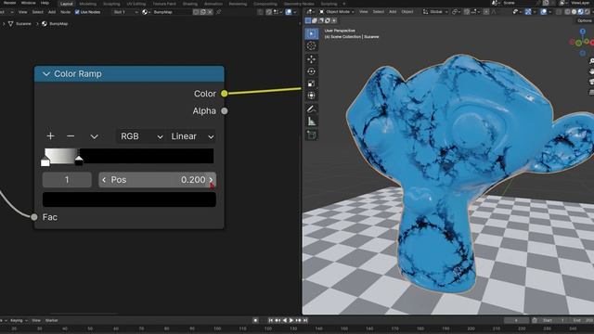The height and width of the screenshot is (334, 594).
Task: Open the Linear interpolation dropdown
Action: point(191,136)
